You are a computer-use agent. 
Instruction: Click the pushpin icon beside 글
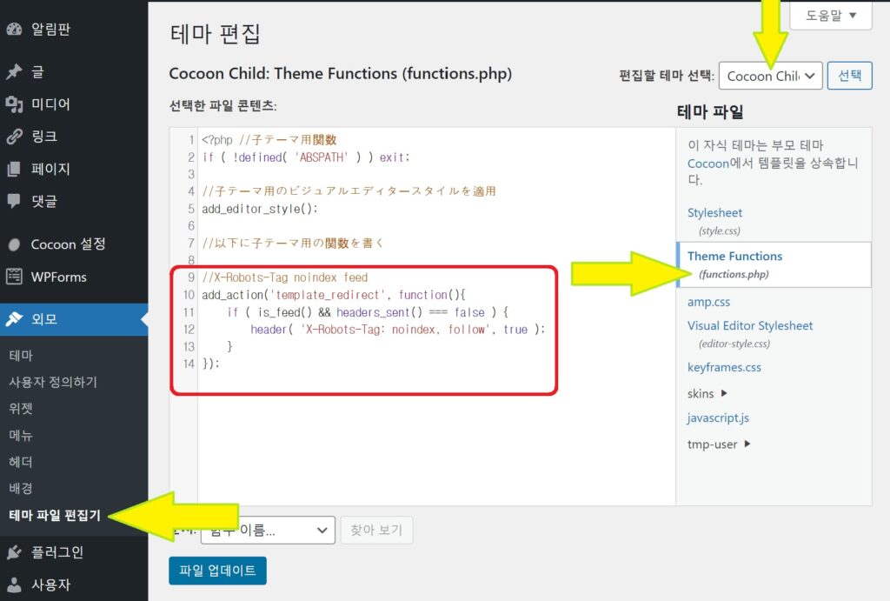[14, 72]
